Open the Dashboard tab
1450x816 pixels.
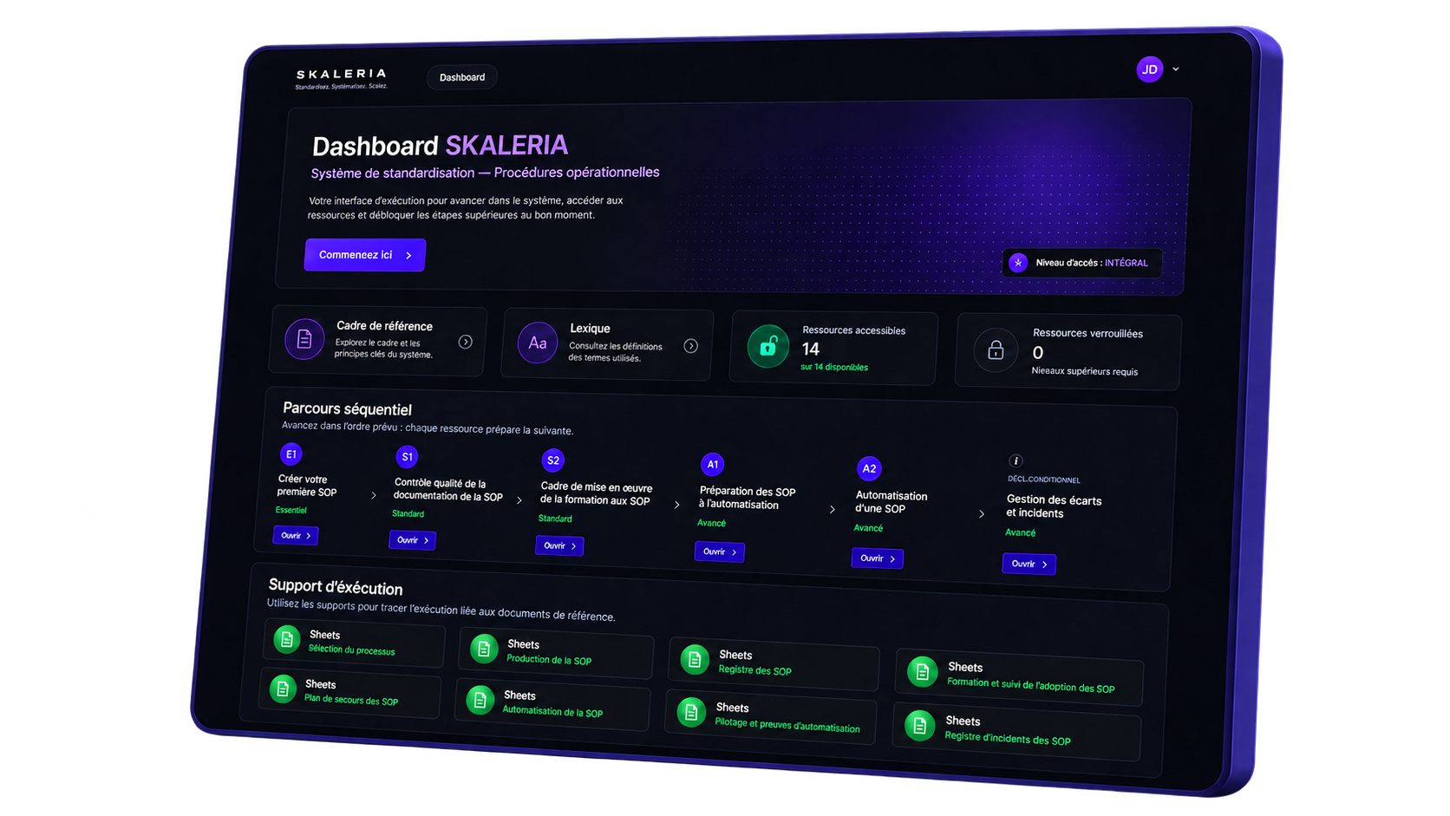coord(462,77)
